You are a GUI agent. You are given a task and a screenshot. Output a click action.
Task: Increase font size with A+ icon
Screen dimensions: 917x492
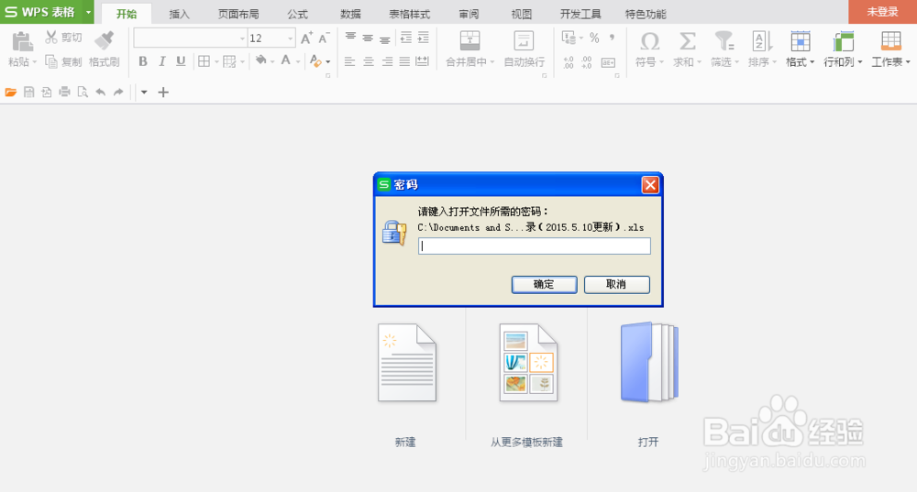click(306, 38)
